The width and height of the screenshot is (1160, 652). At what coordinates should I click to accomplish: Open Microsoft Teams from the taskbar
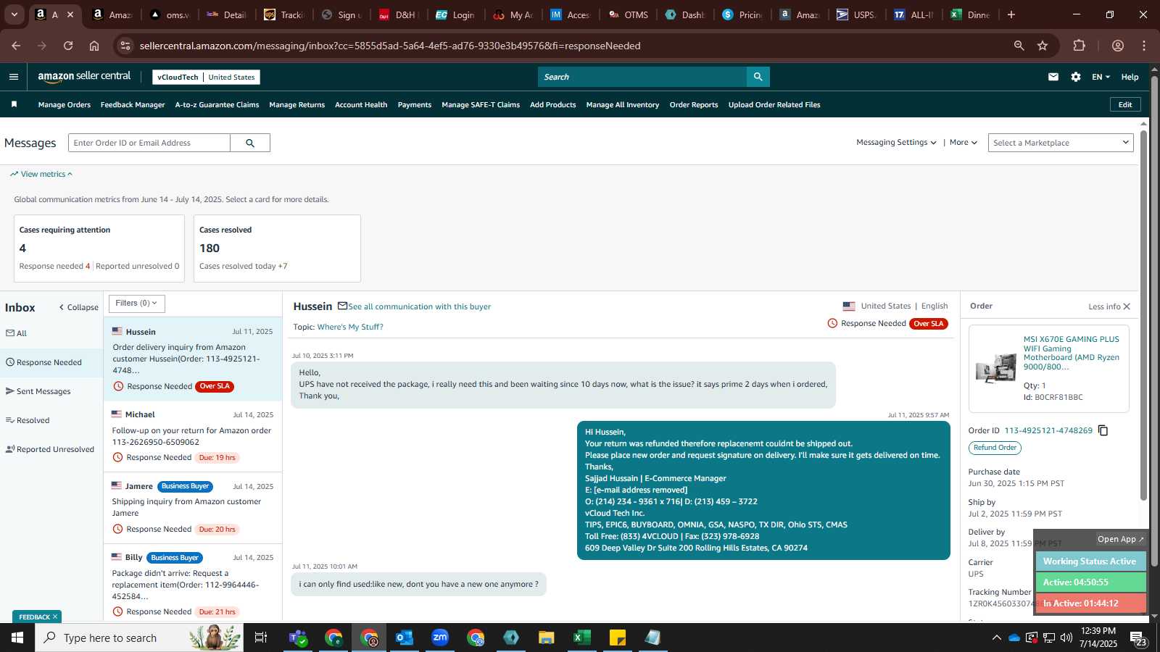point(298,638)
